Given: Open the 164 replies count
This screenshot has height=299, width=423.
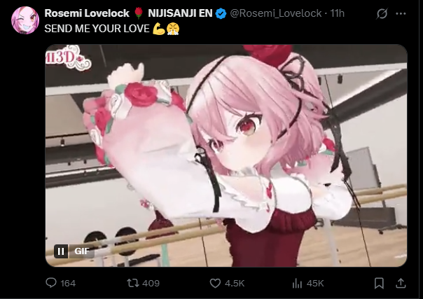Looking at the screenshot, I should [68, 283].
